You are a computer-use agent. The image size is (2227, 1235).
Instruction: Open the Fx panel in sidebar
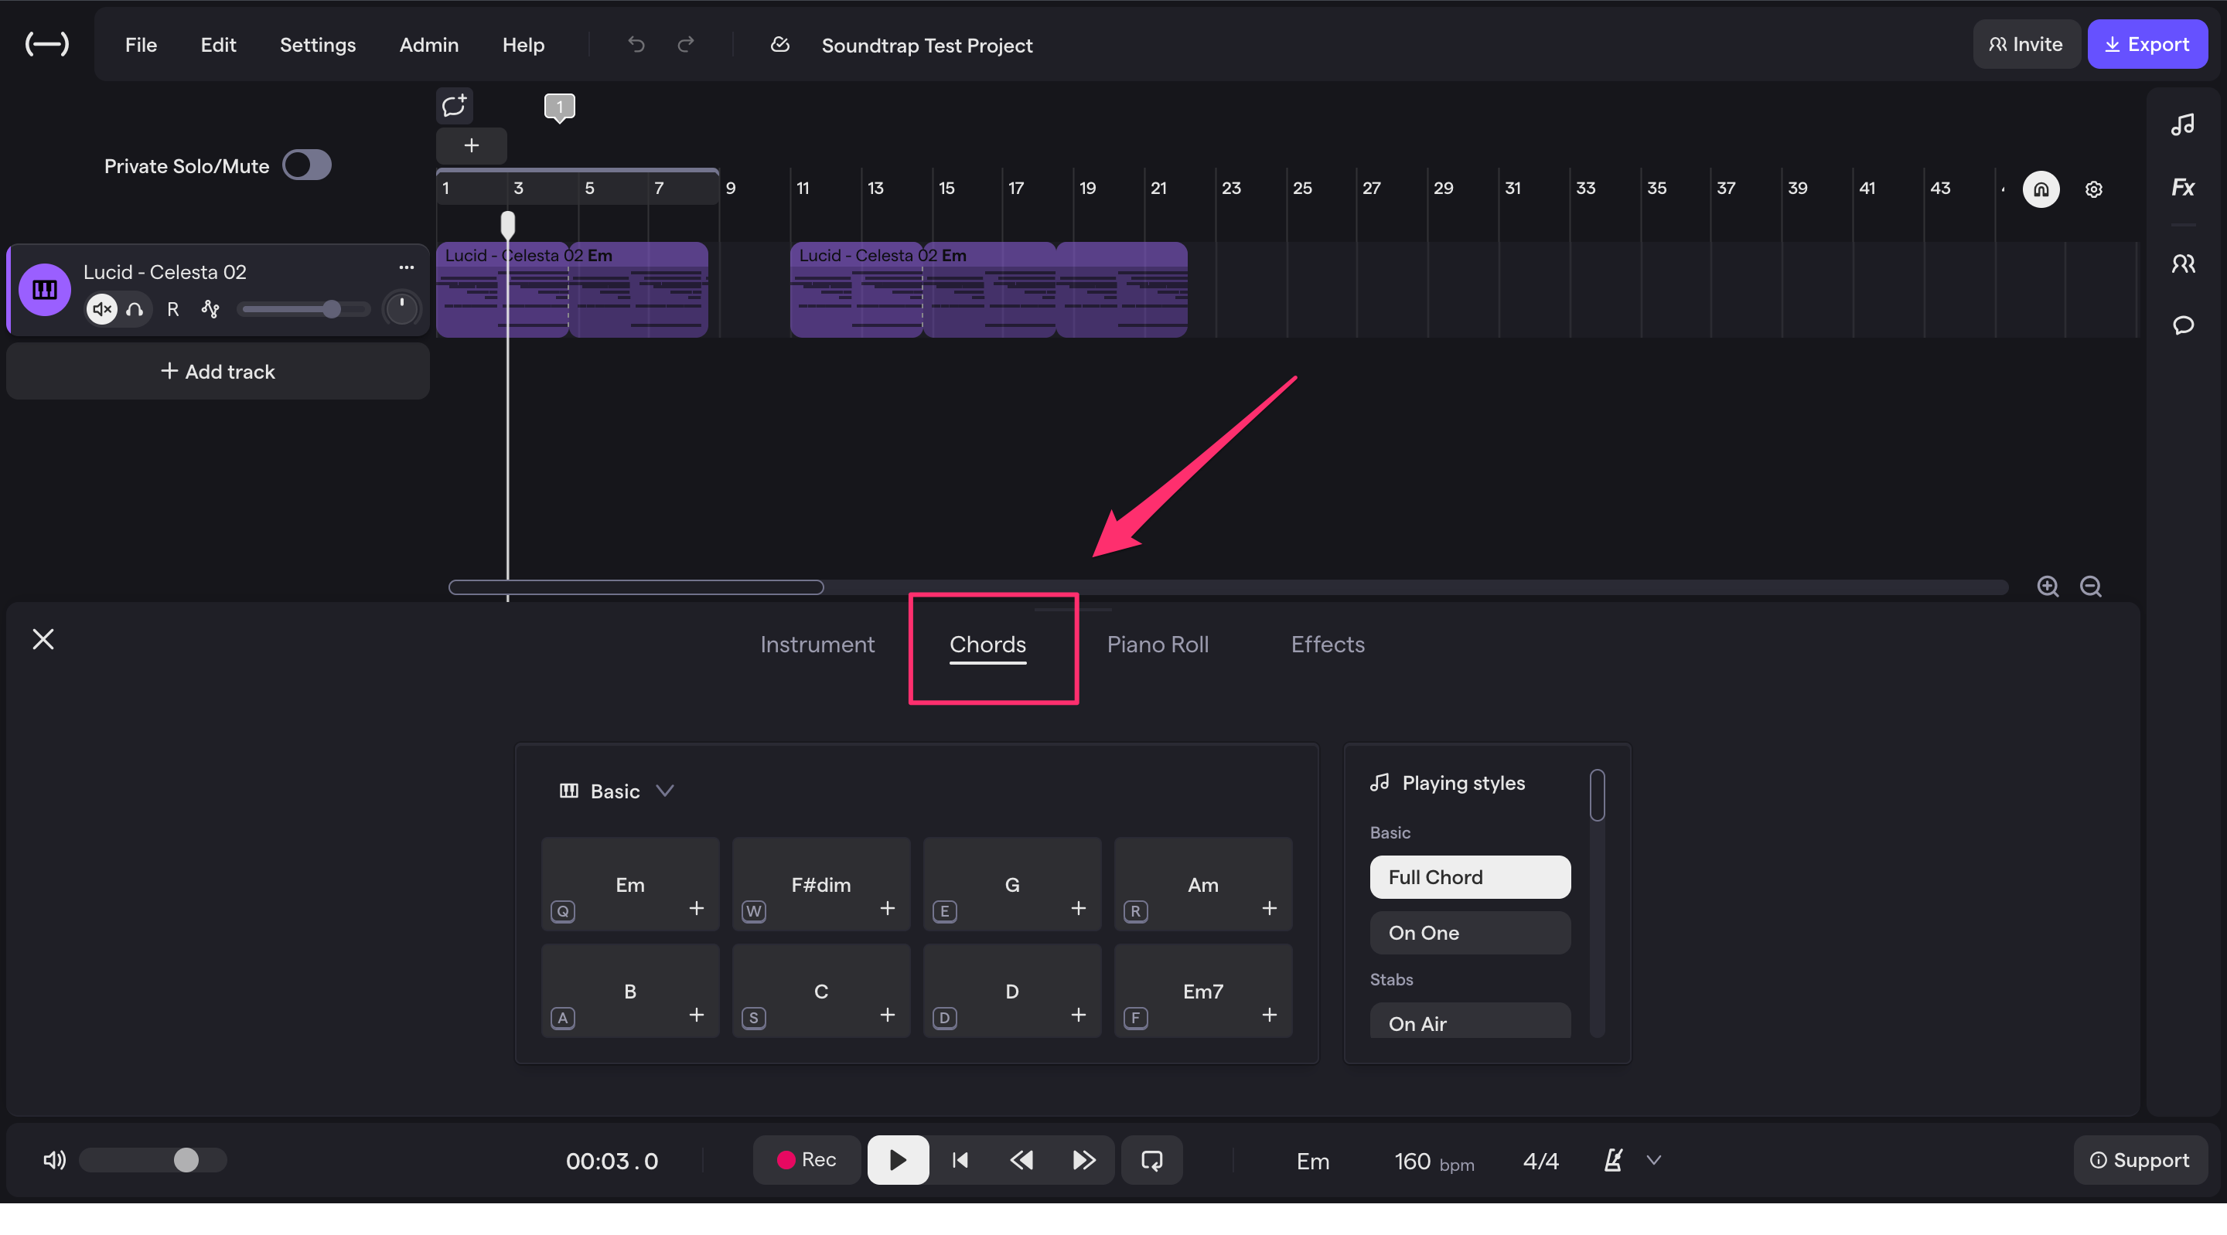click(2182, 188)
